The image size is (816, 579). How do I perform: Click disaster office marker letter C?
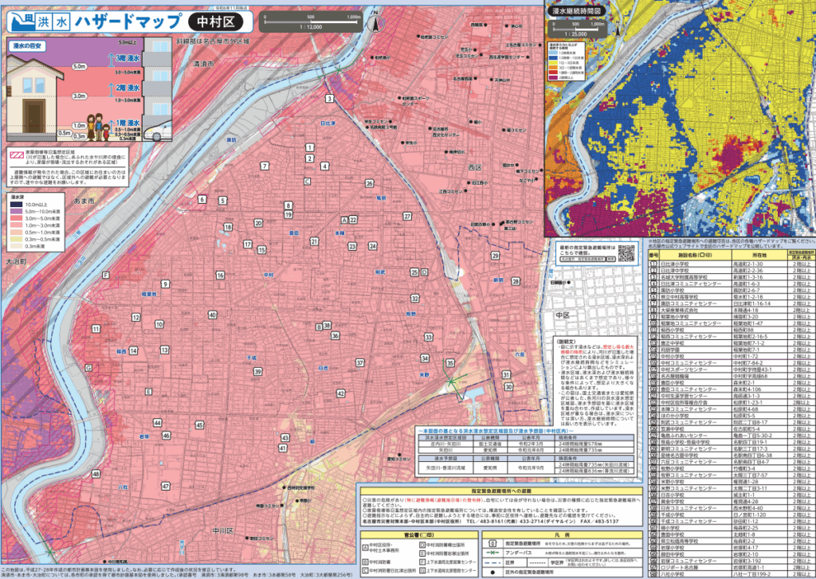(305, 182)
